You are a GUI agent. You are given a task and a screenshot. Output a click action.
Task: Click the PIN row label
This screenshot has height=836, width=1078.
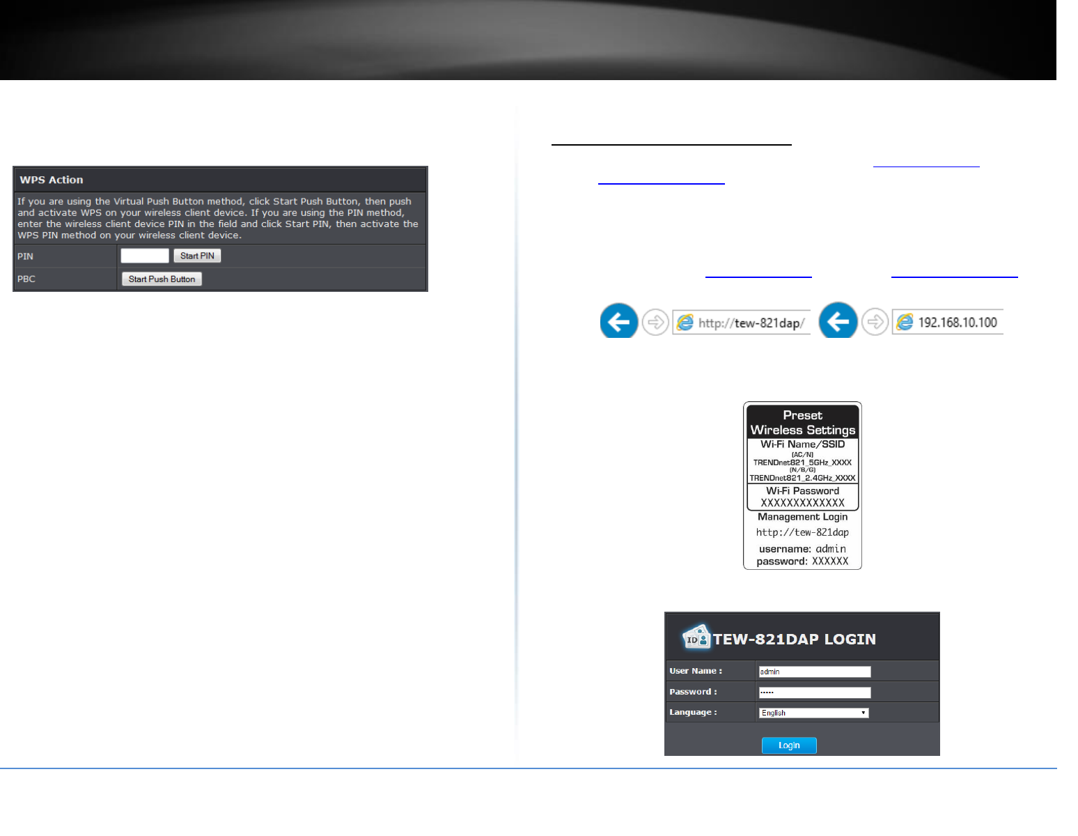tap(25, 256)
